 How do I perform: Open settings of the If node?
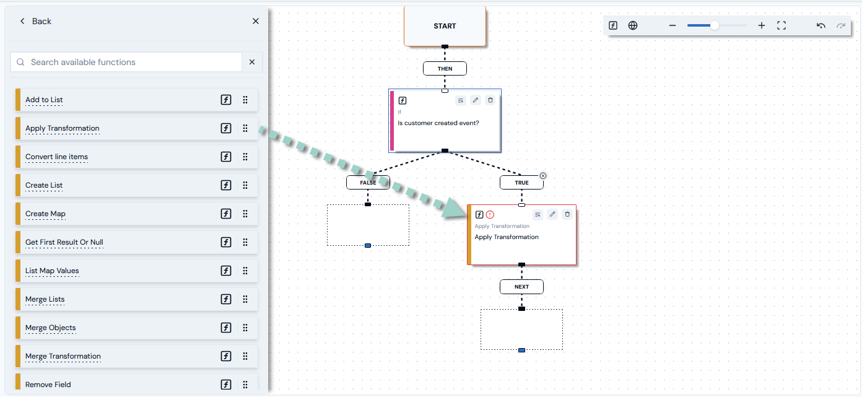(461, 100)
